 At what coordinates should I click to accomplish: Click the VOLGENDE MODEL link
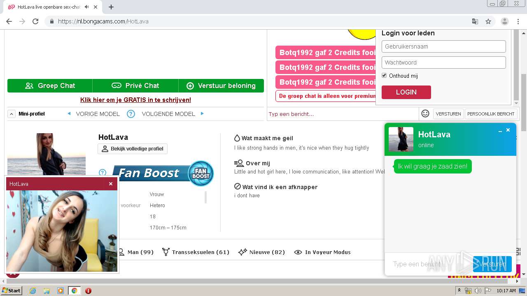168,114
